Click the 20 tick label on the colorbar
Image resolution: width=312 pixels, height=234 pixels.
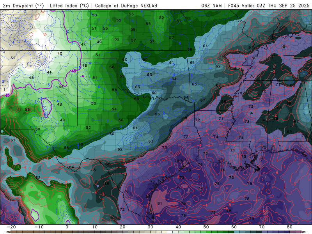click(122, 227)
